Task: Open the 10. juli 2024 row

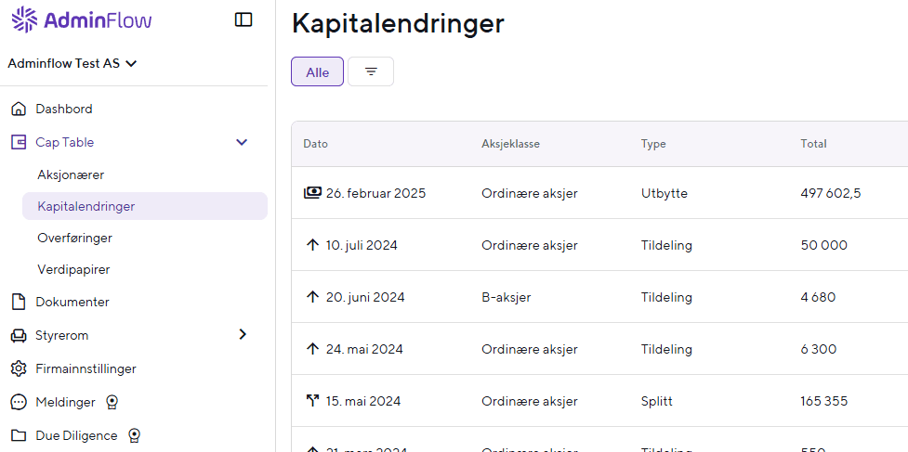Action: pos(599,245)
